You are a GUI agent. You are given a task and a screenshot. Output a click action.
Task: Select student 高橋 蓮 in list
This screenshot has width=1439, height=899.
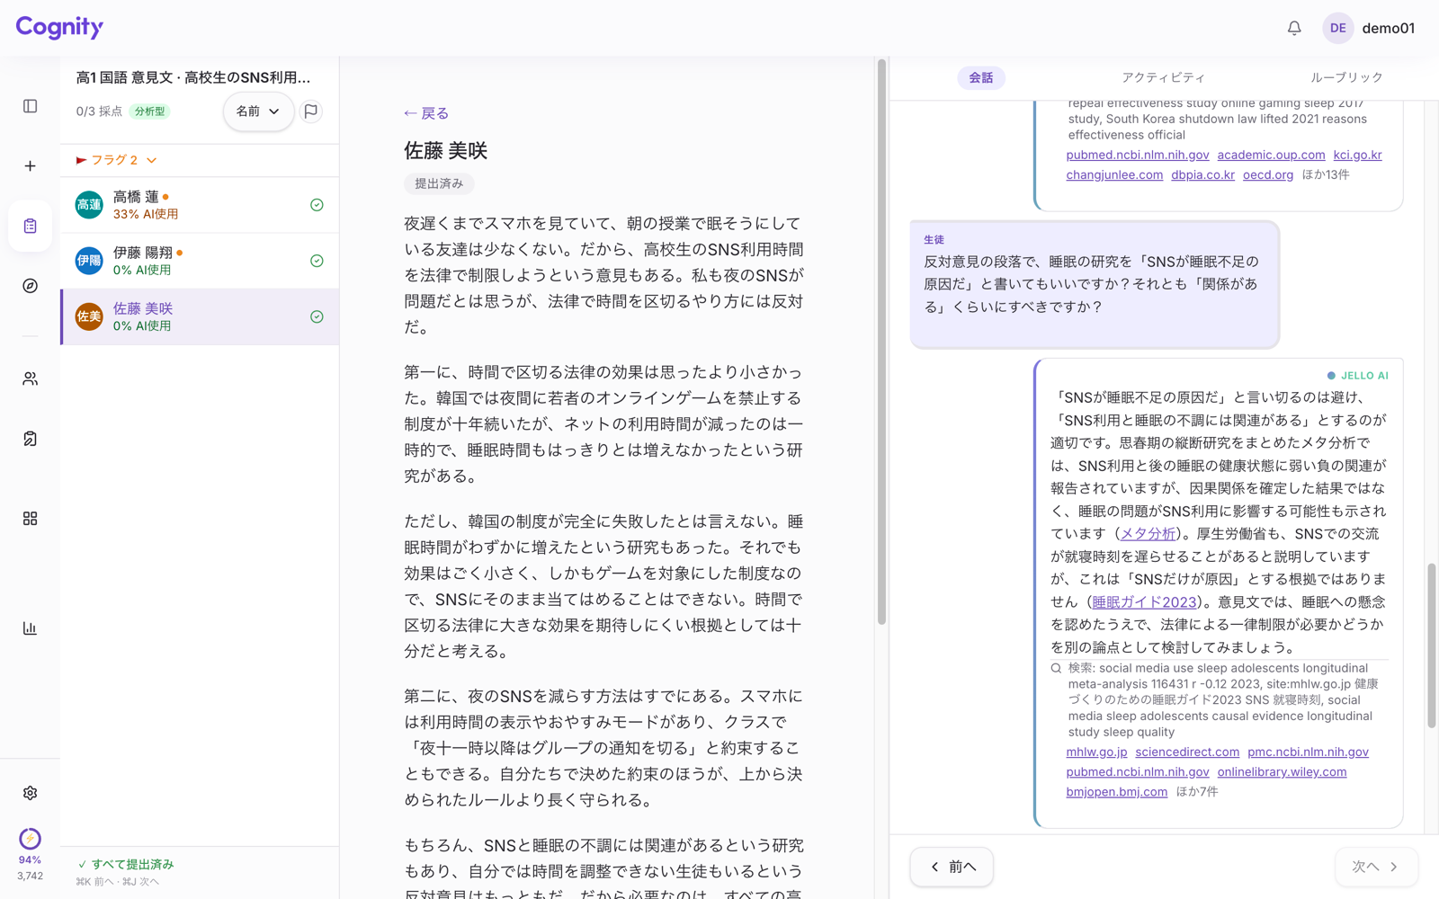coord(200,205)
